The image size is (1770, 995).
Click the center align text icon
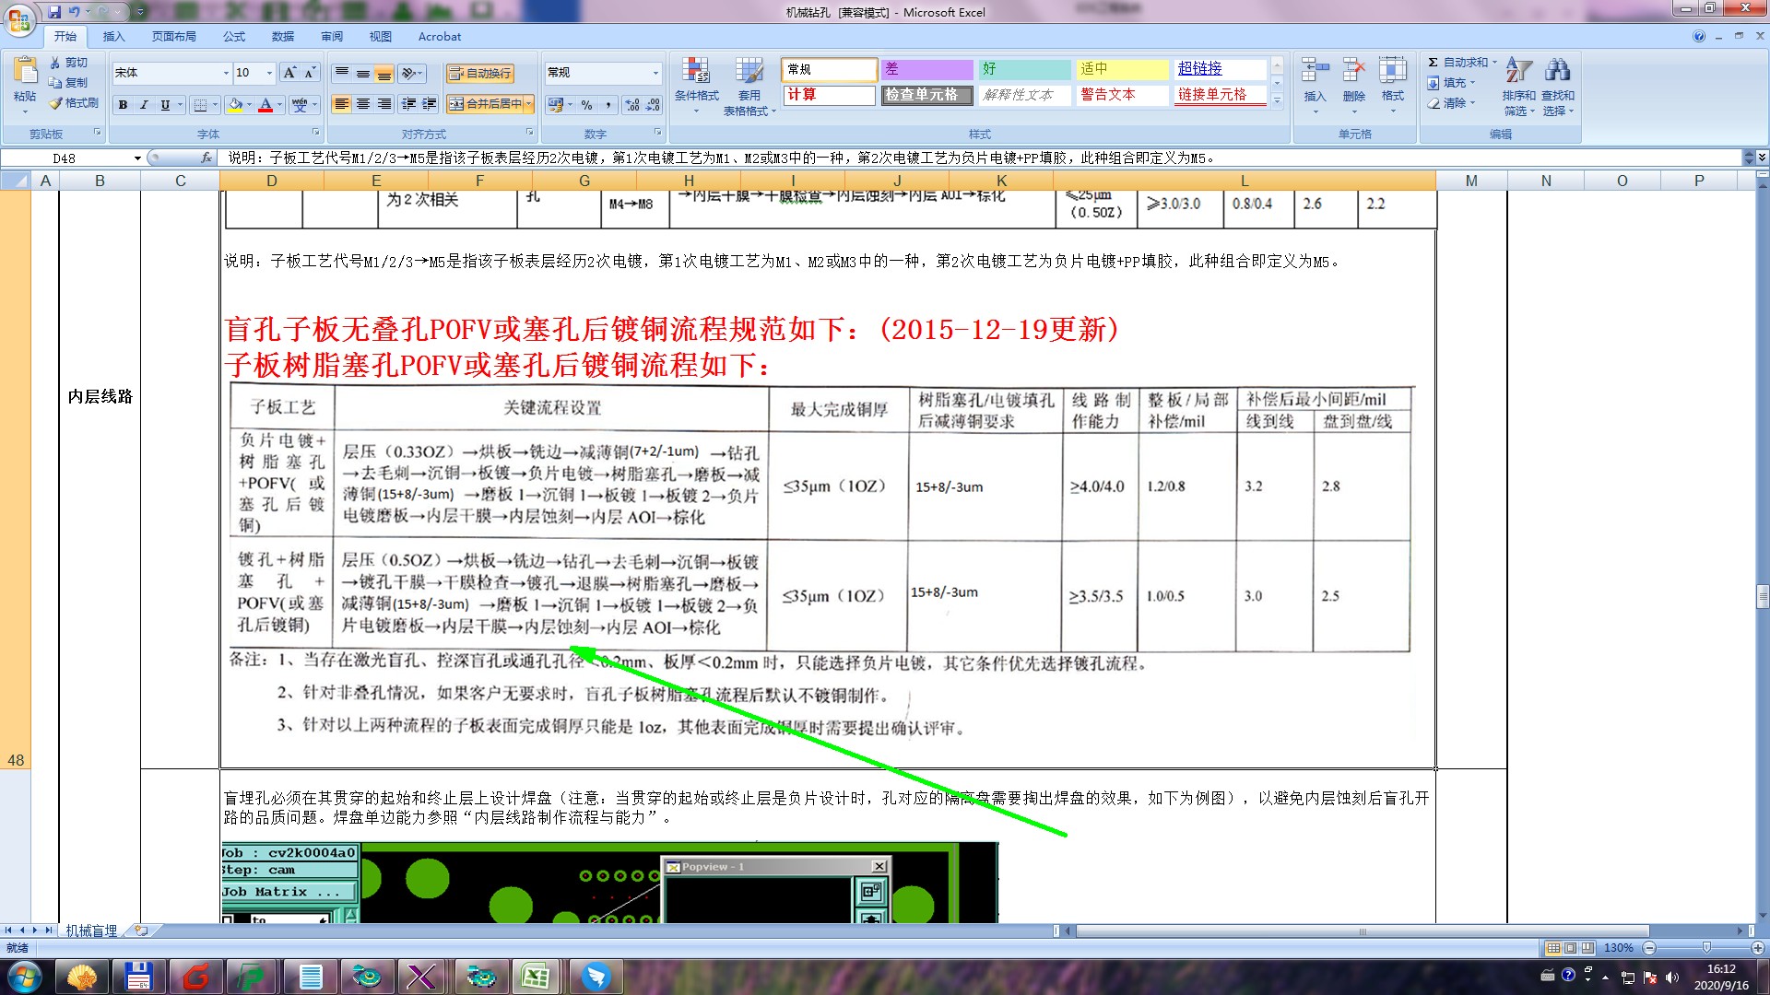click(x=363, y=104)
